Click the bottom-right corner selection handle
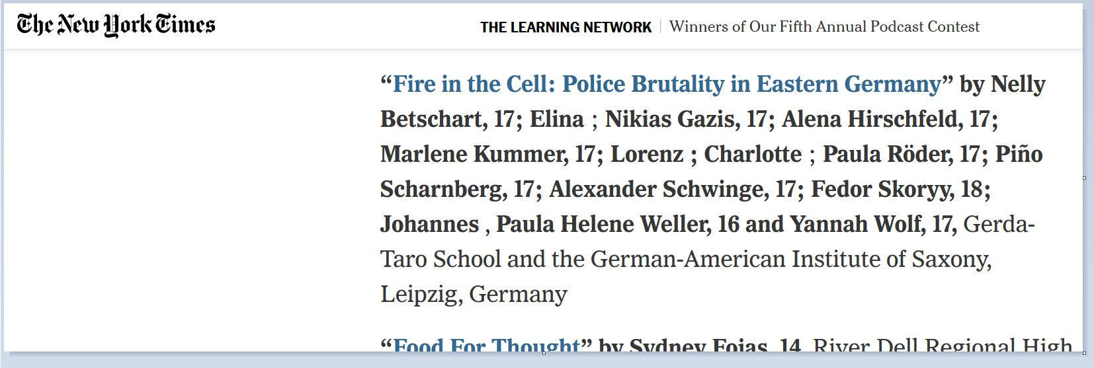Screen dimensions: 1094x368 [x=1084, y=353]
